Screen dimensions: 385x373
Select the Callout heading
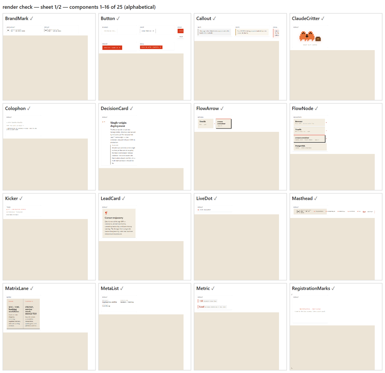[204, 19]
